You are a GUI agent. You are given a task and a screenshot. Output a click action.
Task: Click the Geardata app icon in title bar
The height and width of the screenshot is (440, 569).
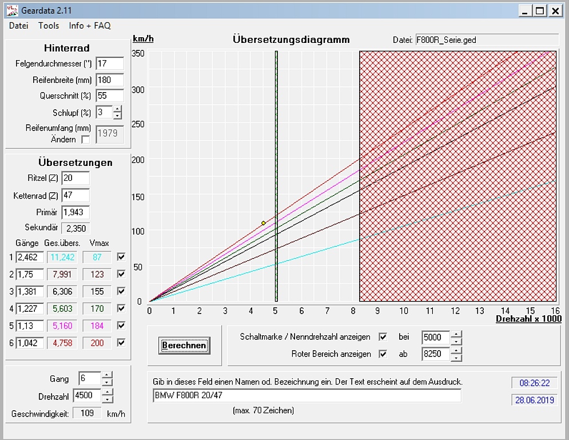[x=13, y=10]
